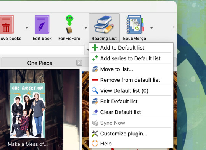The height and width of the screenshot is (150, 206).
Task: Click green plus icon beside Add to Default list
Action: [95, 48]
